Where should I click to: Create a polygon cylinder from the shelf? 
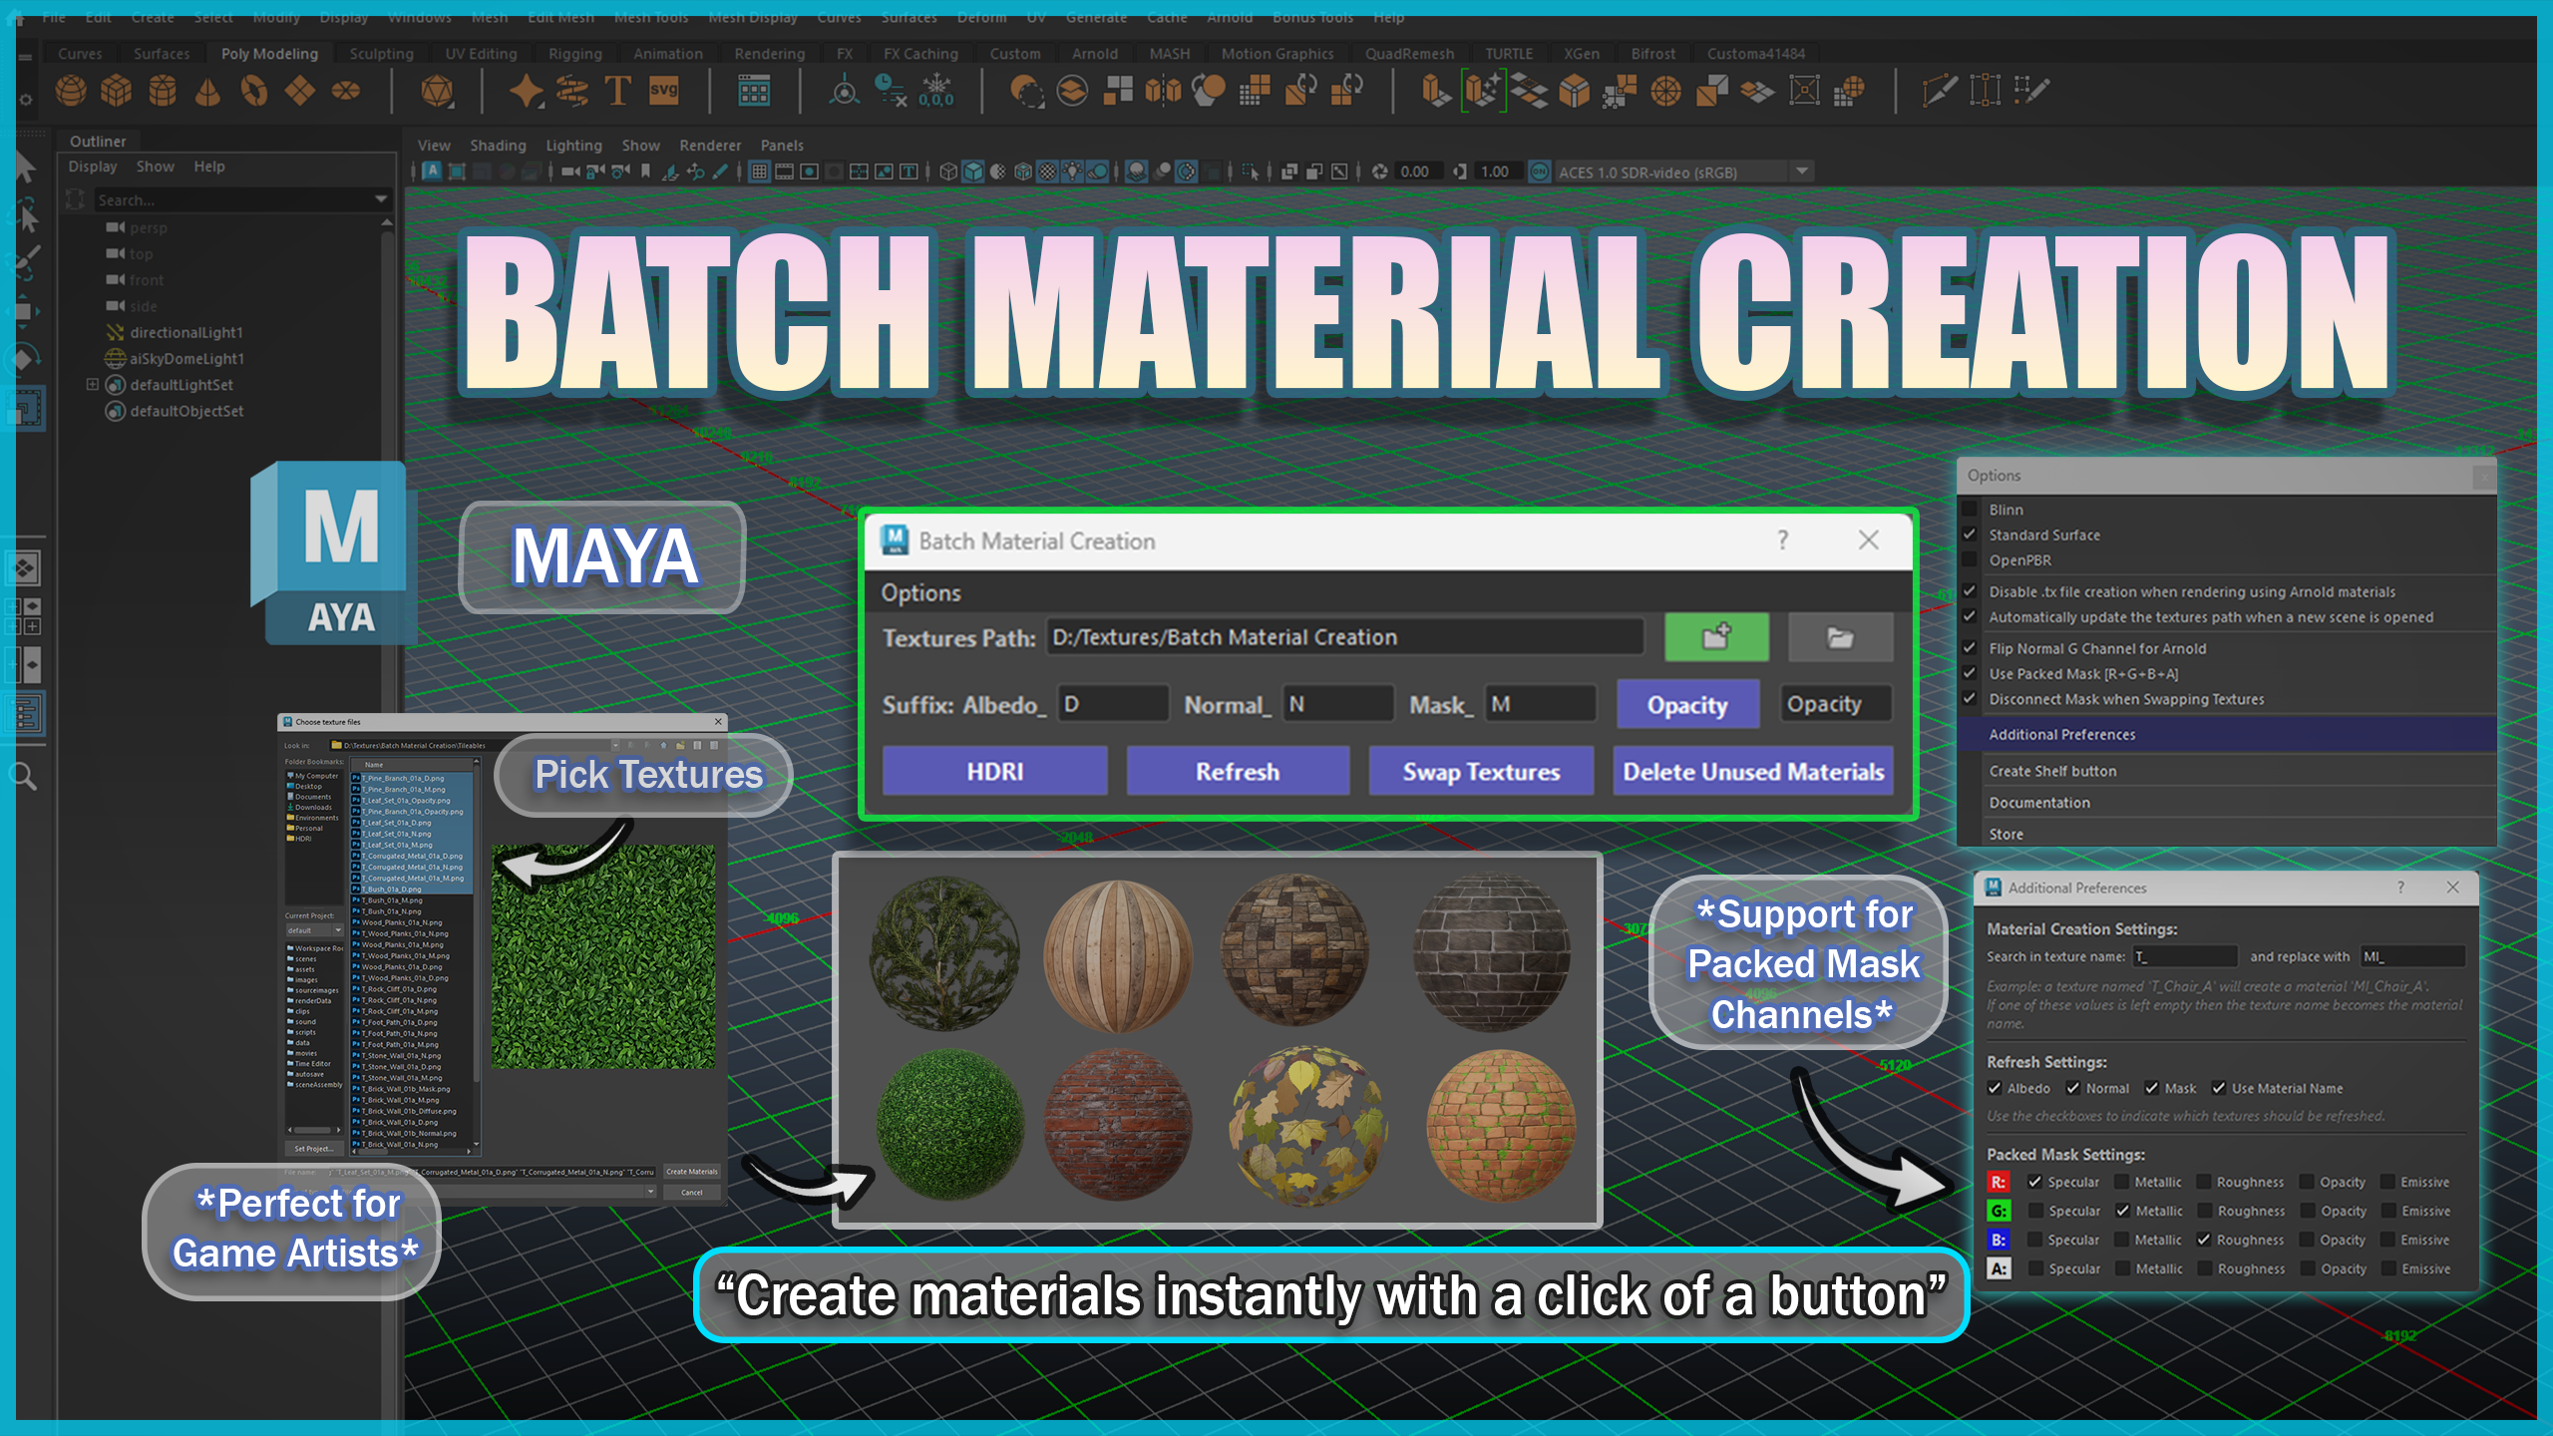pos(163,92)
